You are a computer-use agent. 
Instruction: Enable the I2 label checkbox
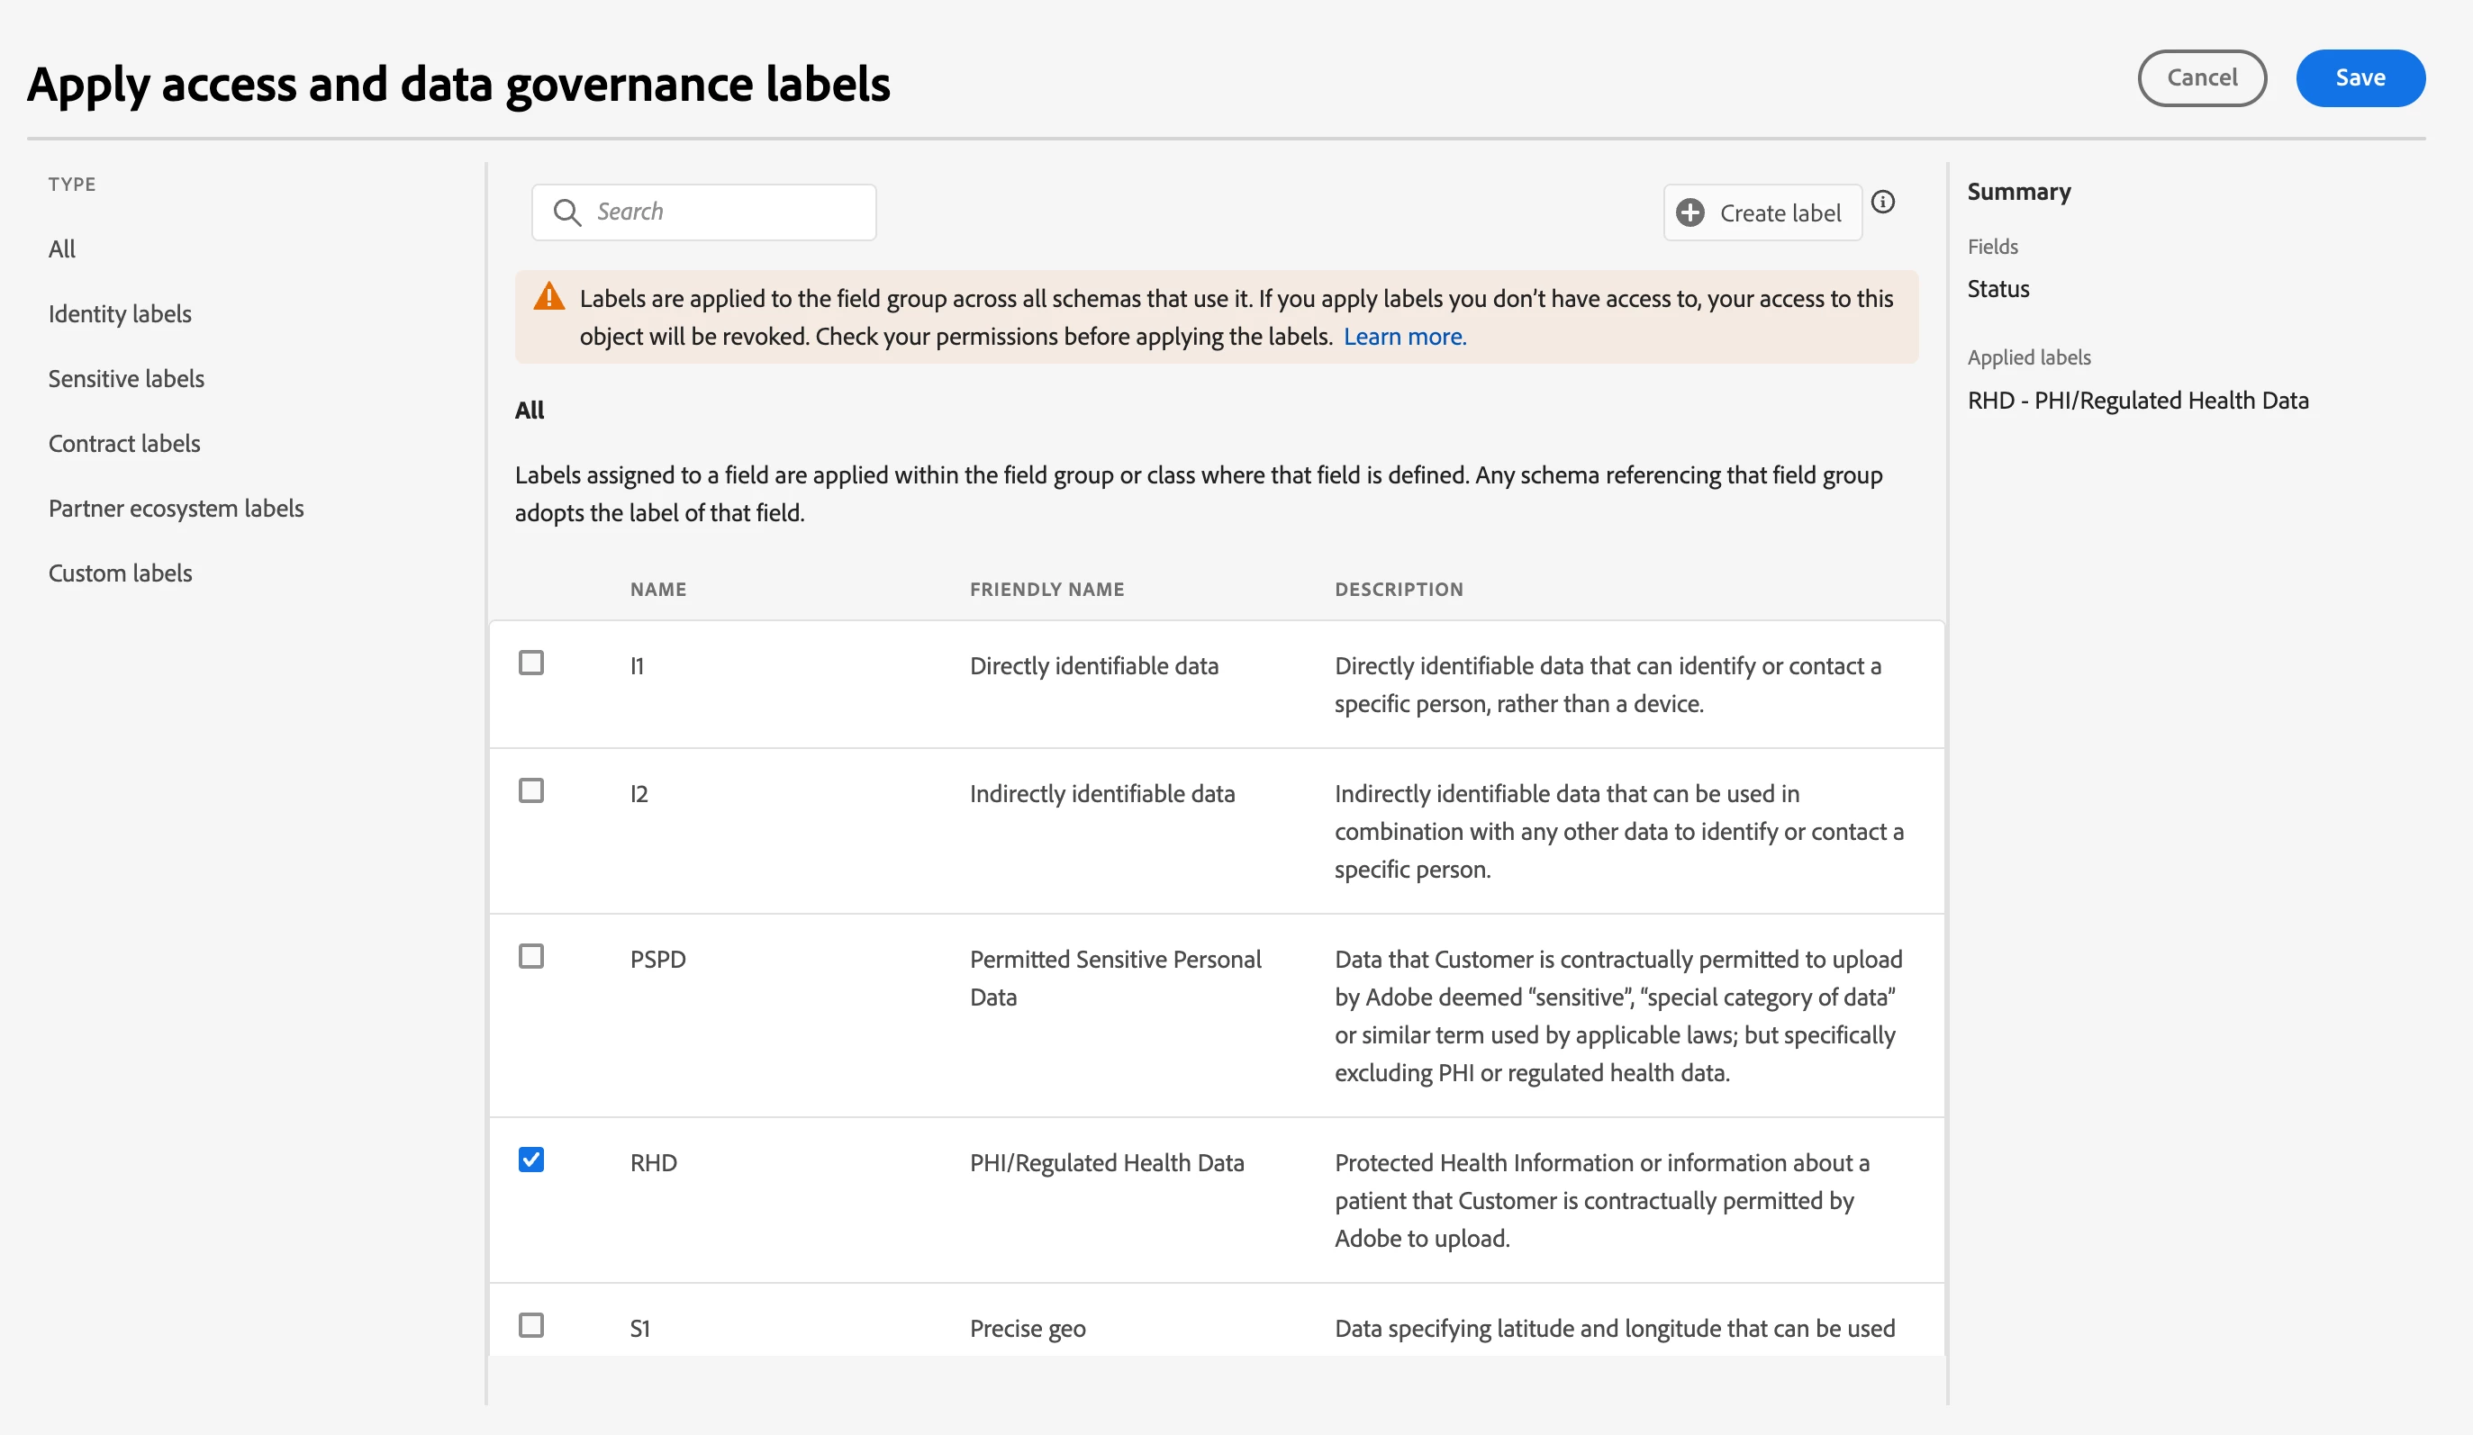tap(531, 790)
